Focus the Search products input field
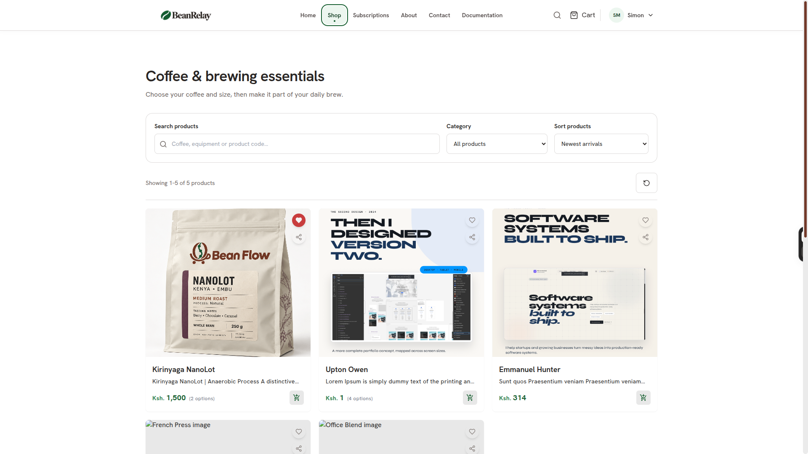This screenshot has width=808, height=454. tap(297, 144)
